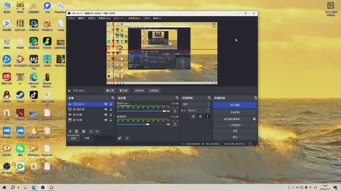Open the 文件(F) menu
Image resolution: width=341 pixels, height=191 pixels.
click(x=71, y=18)
